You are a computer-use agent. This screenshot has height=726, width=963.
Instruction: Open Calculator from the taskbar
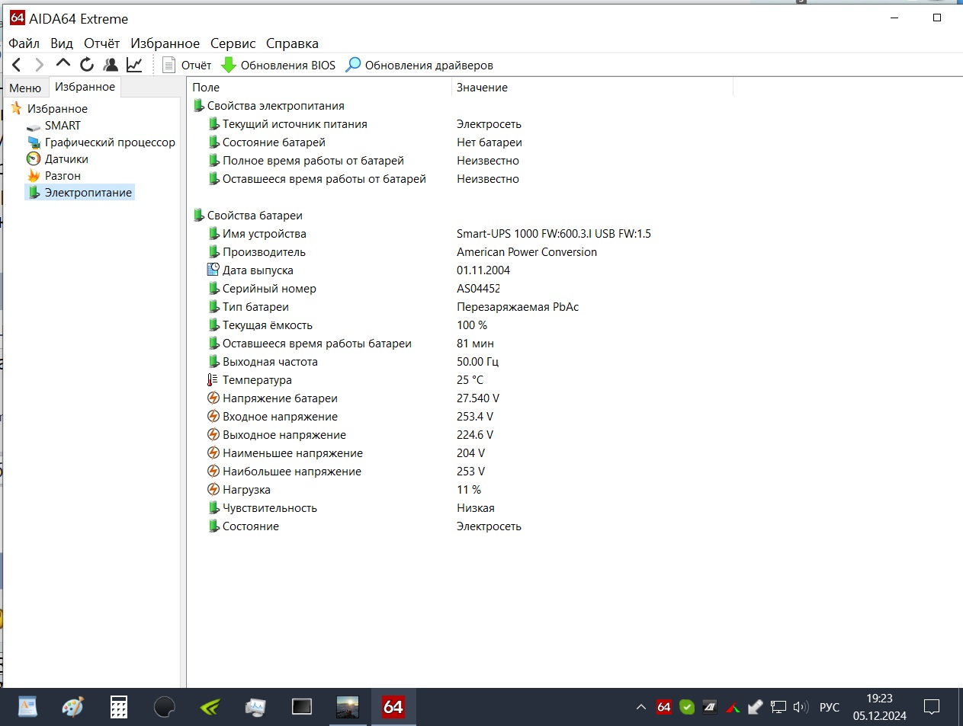(119, 707)
